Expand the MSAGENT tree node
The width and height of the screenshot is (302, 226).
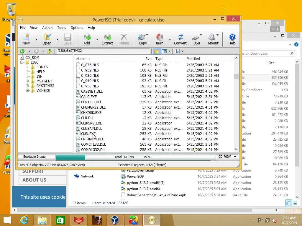point(27,81)
